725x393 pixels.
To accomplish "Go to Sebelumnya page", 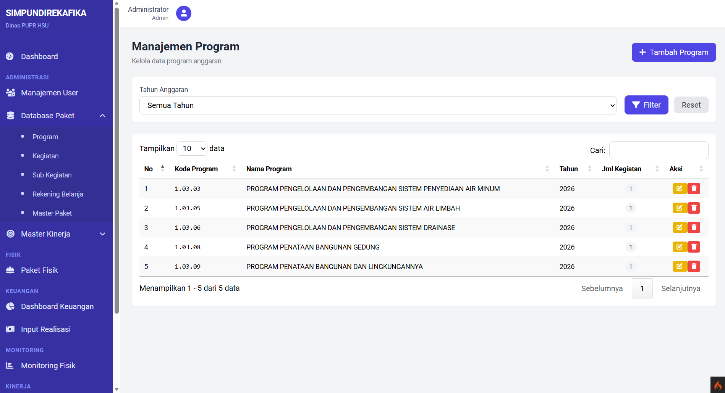I will (x=602, y=288).
